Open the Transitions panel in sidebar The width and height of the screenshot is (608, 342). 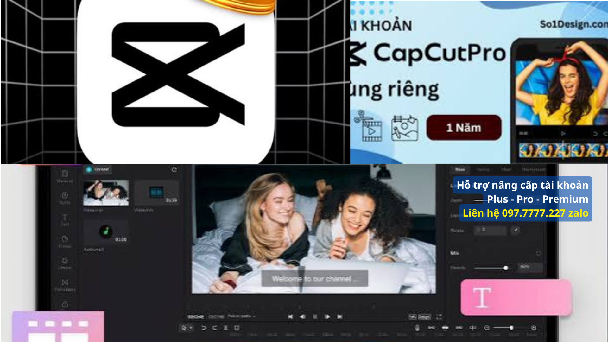coord(65,285)
